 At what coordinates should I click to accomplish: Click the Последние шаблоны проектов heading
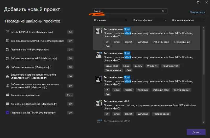point(33,21)
